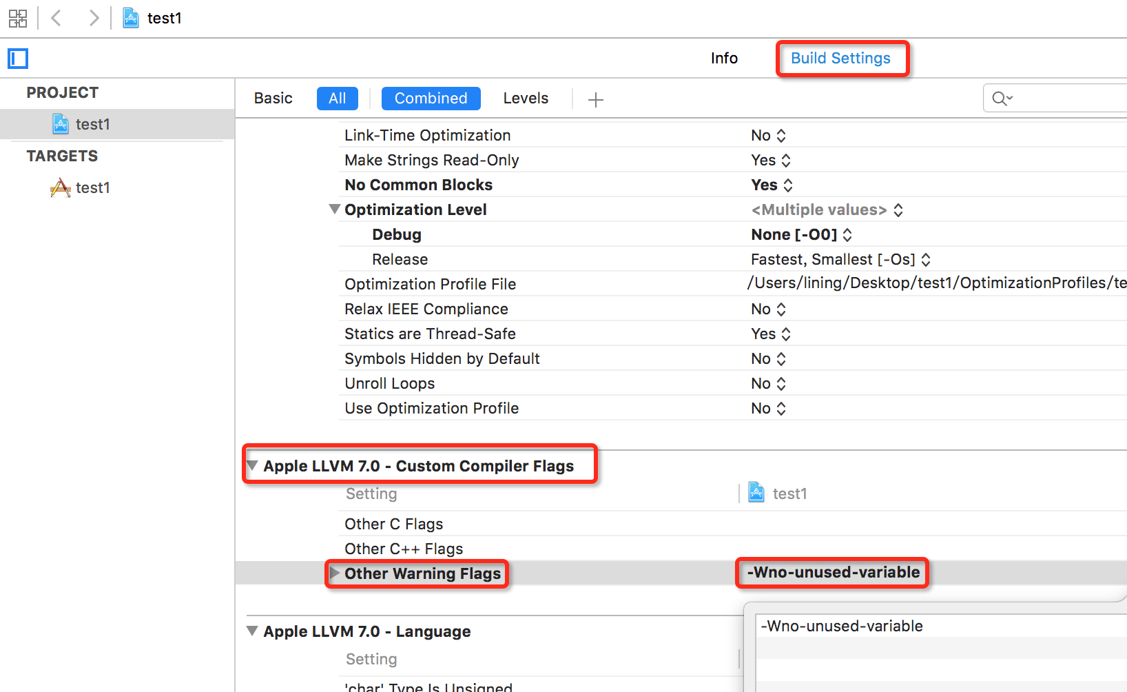
Task: Select the No Common Blocks setting name
Action: [x=418, y=185]
